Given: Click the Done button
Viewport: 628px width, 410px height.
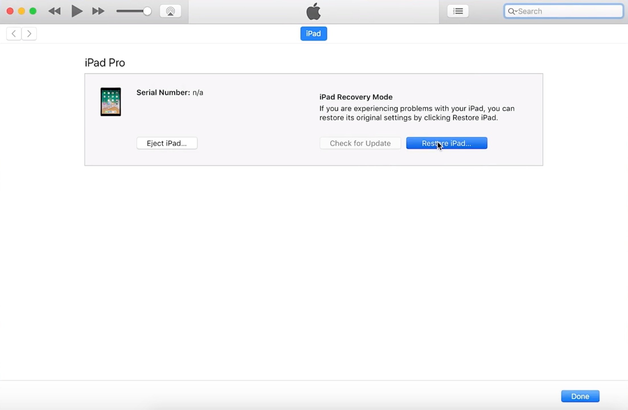Looking at the screenshot, I should (580, 396).
